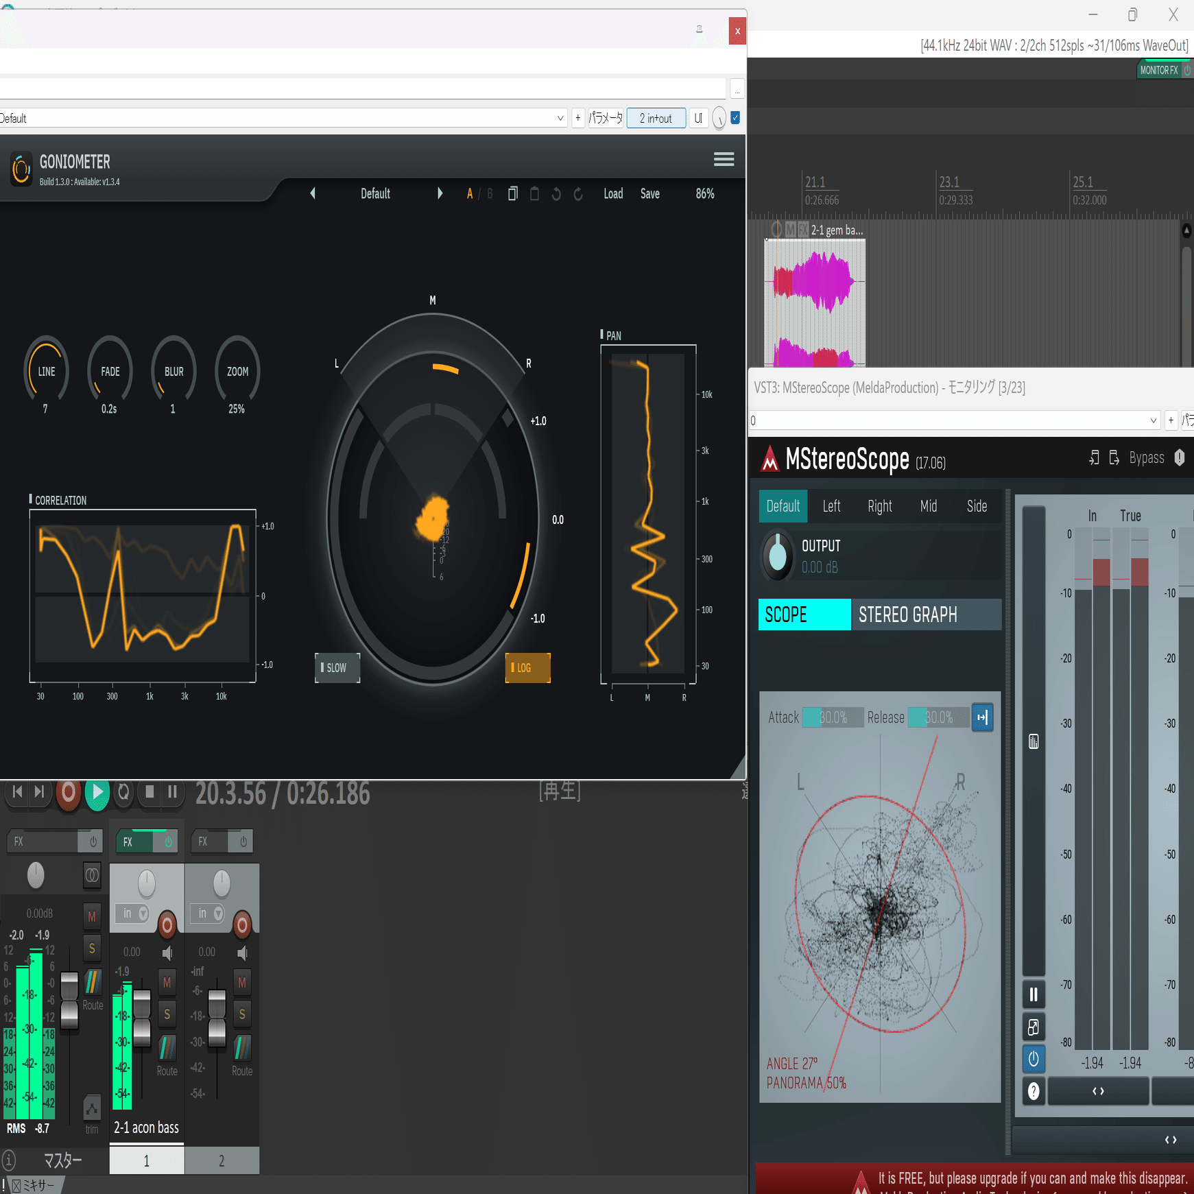Stop playback in the transport bar

(x=150, y=792)
